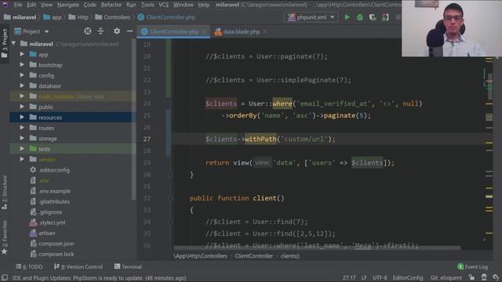Image resolution: width=502 pixels, height=282 pixels.
Task: Open the Code menu
Action: point(89,5)
